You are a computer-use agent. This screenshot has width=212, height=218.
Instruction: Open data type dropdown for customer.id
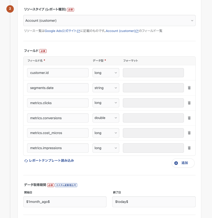(x=106, y=73)
